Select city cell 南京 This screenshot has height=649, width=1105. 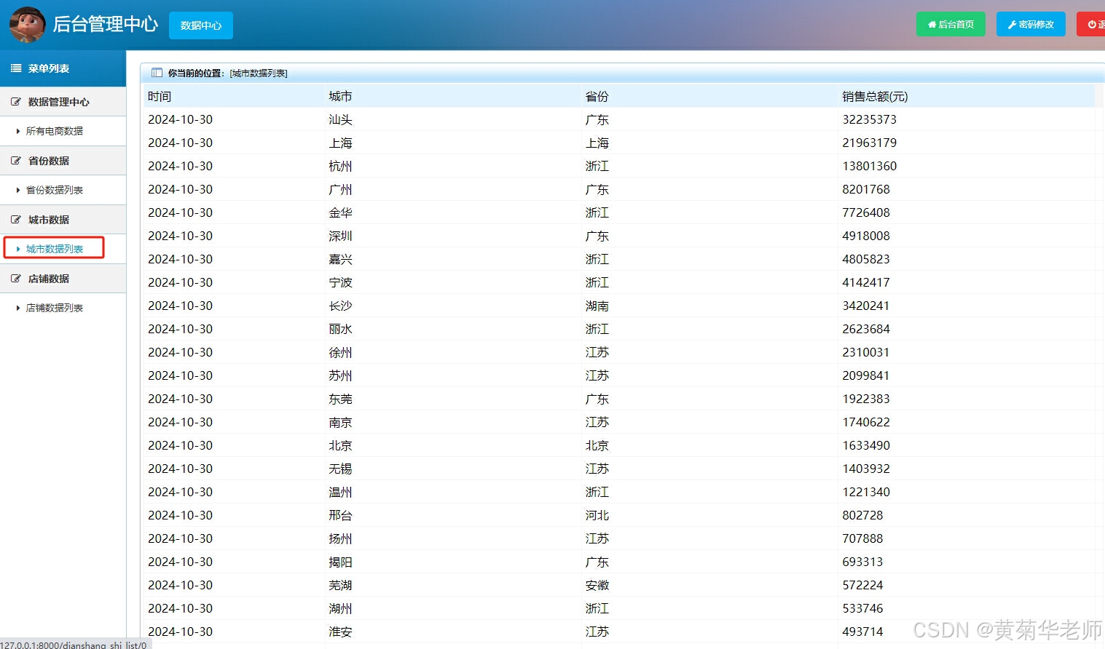(x=340, y=422)
